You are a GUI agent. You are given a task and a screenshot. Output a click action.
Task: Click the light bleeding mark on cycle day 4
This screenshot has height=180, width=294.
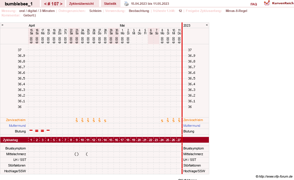pyautogui.click(x=48, y=130)
